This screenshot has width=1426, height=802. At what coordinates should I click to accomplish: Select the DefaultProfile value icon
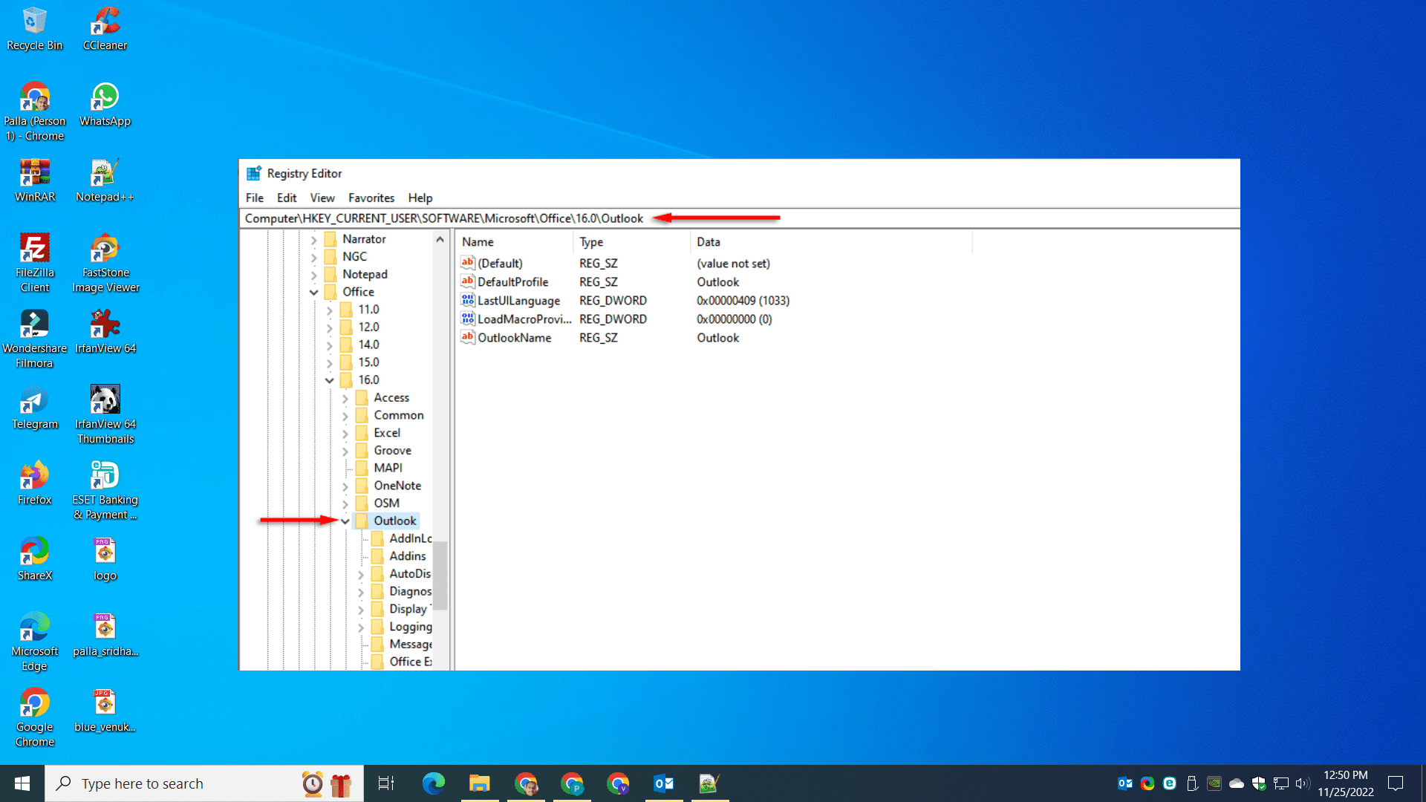pyautogui.click(x=467, y=281)
